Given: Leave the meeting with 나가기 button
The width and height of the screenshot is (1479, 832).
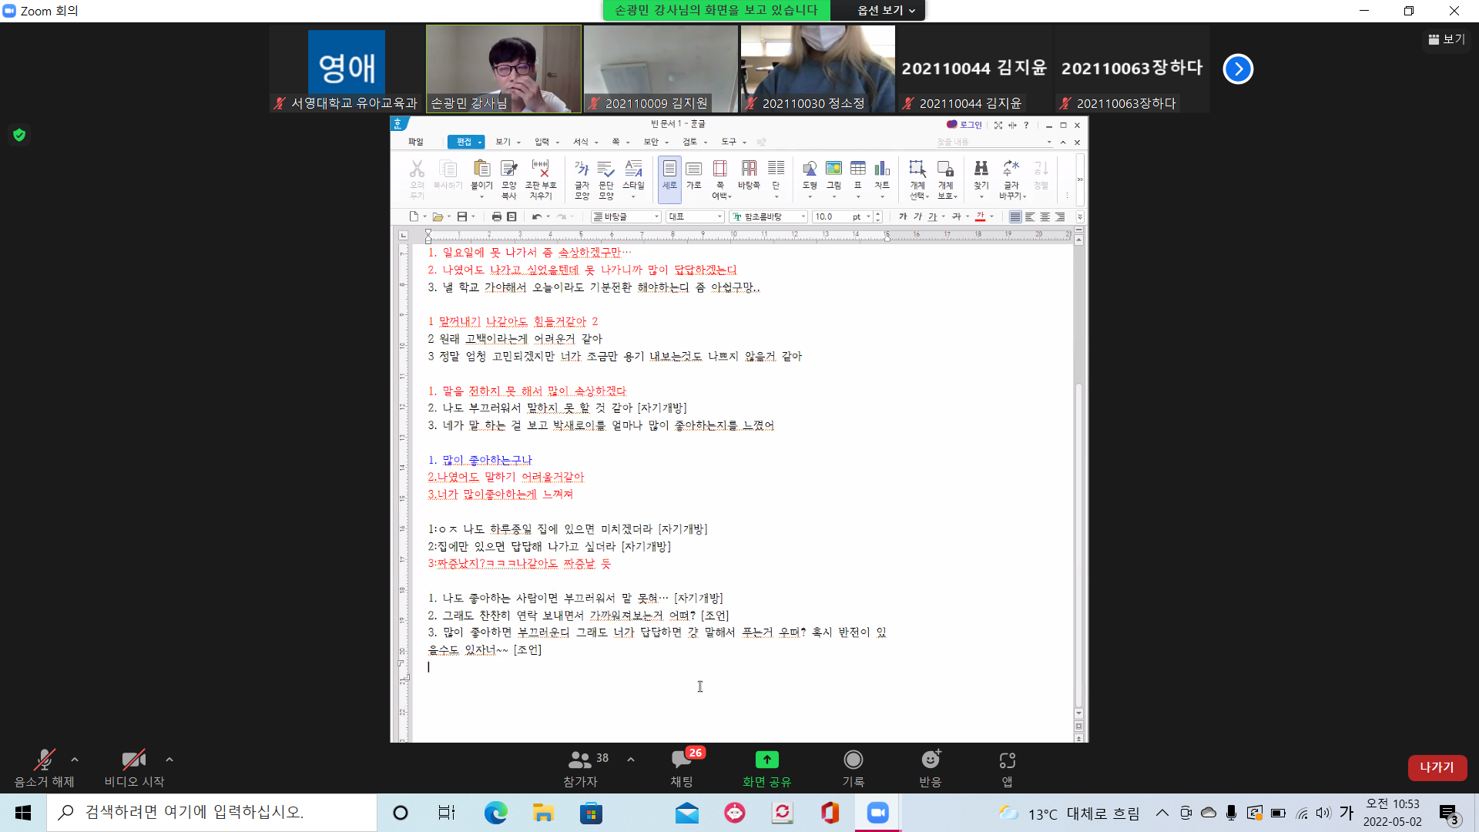Looking at the screenshot, I should pos(1437,767).
